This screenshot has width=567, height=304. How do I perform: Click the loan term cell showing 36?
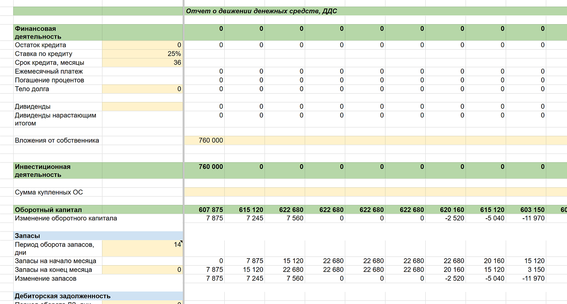click(142, 62)
